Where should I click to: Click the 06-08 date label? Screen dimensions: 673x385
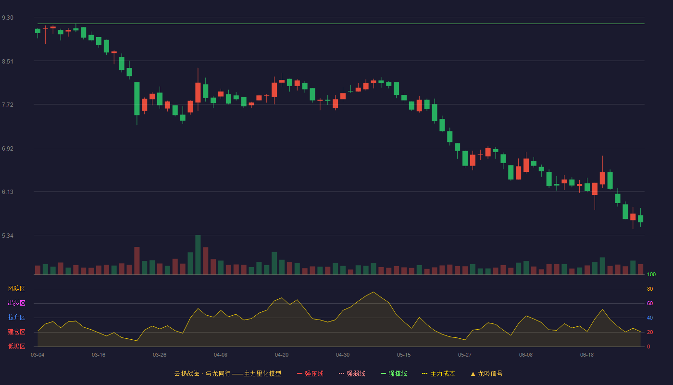pyautogui.click(x=526, y=355)
